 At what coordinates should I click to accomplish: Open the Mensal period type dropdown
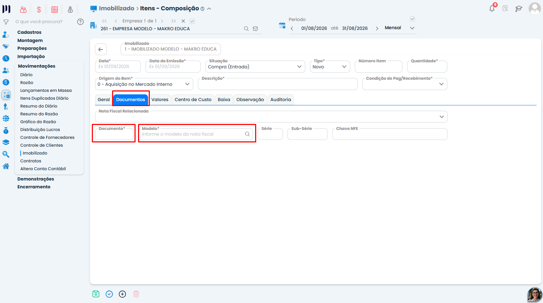pos(399,28)
